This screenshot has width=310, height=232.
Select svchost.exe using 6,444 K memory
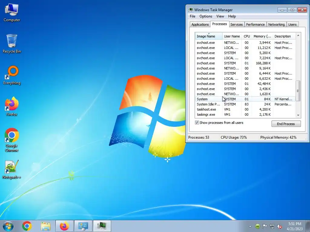click(245, 73)
